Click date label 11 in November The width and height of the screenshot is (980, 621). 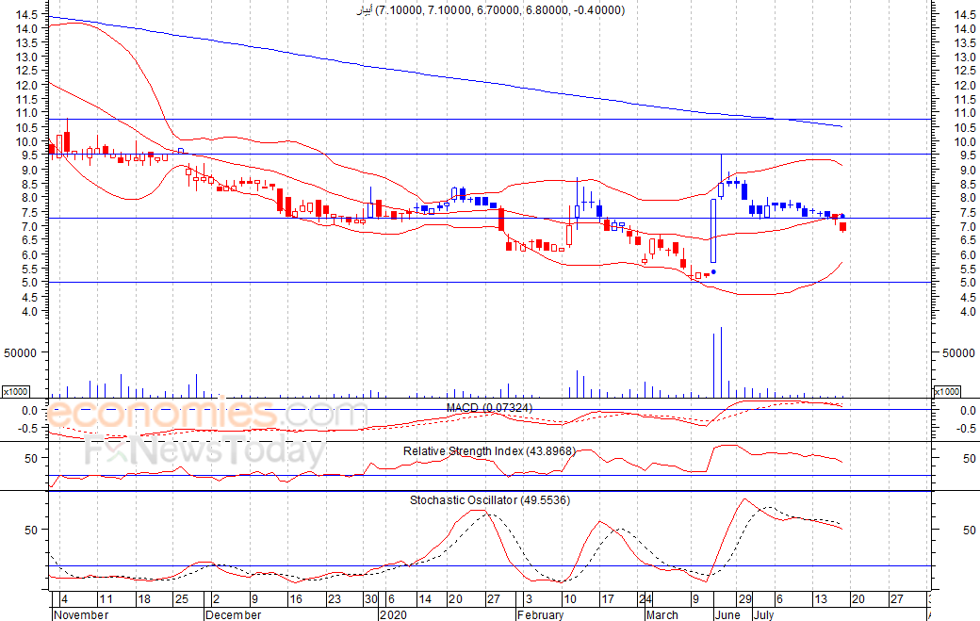(x=106, y=599)
